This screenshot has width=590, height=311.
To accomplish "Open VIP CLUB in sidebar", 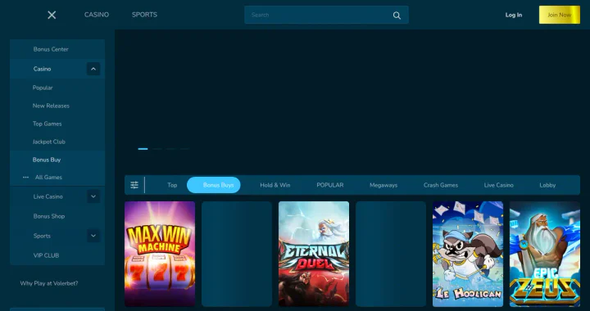I will point(46,255).
